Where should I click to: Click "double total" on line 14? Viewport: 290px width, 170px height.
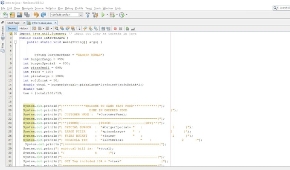(x=34, y=85)
